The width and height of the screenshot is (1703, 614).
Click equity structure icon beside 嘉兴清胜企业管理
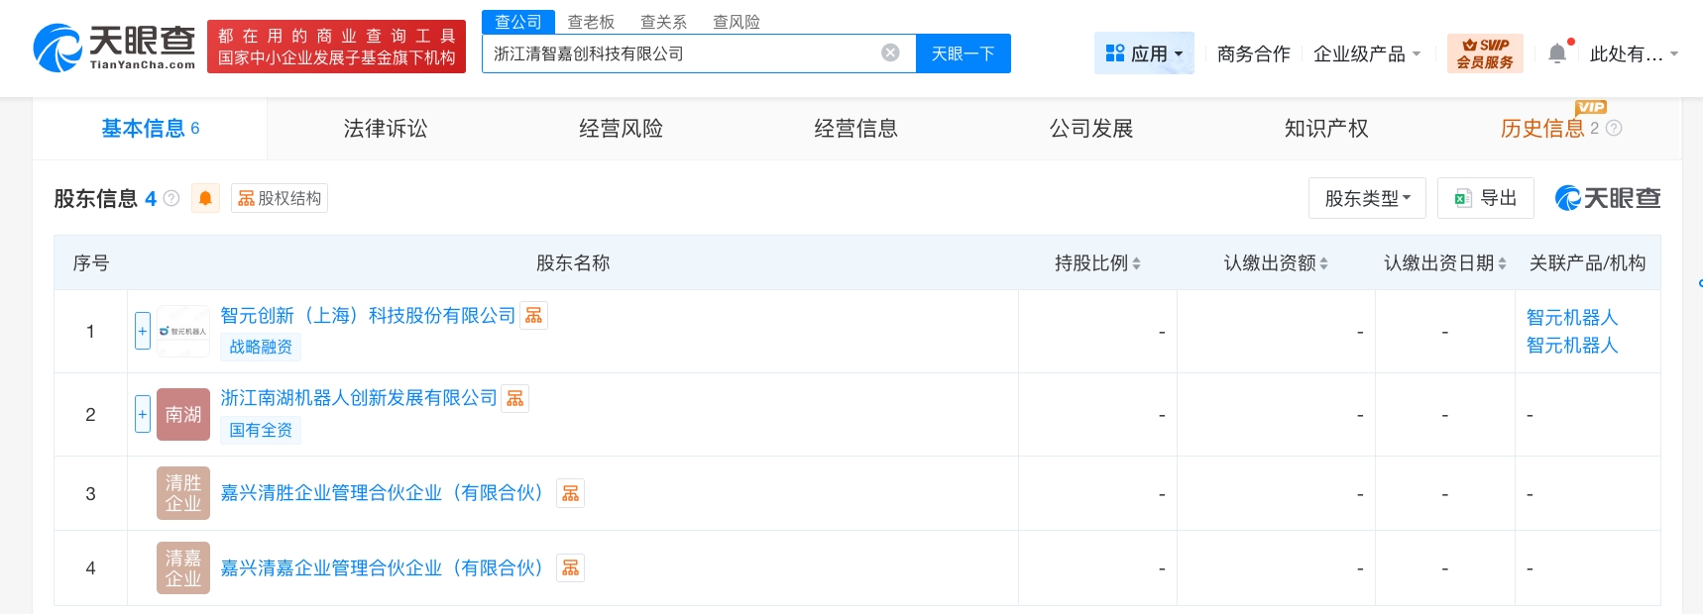[570, 493]
